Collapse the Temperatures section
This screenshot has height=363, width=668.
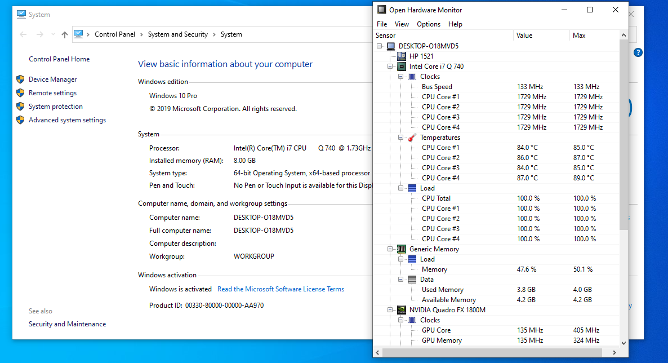pos(400,137)
